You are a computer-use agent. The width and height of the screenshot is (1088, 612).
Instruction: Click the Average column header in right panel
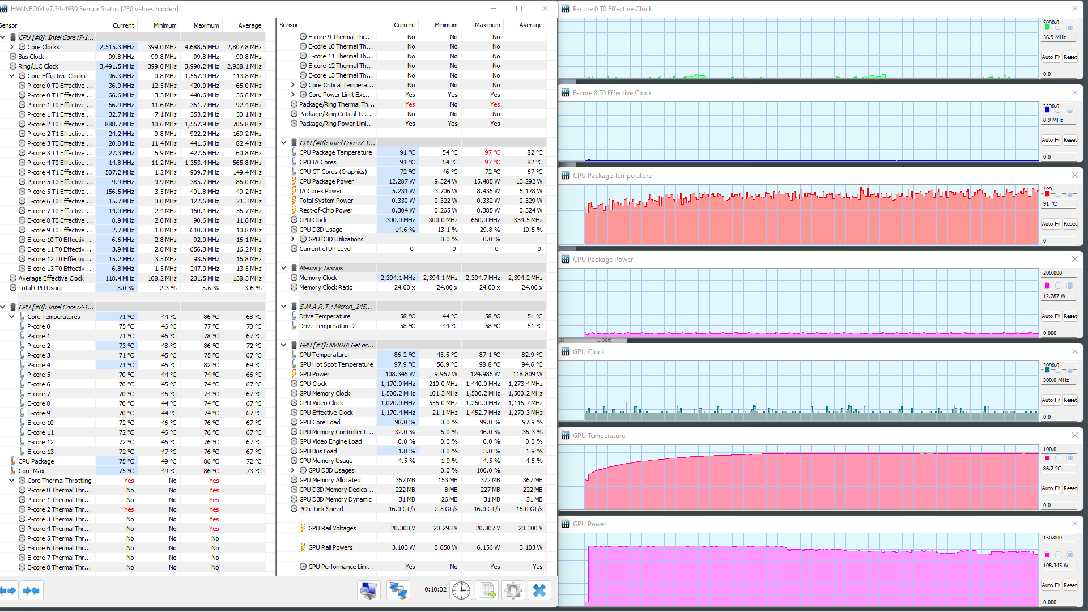pos(530,25)
